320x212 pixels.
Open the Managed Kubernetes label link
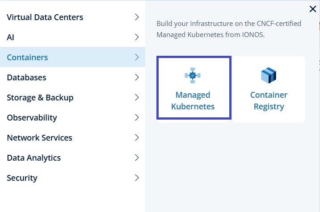(193, 101)
